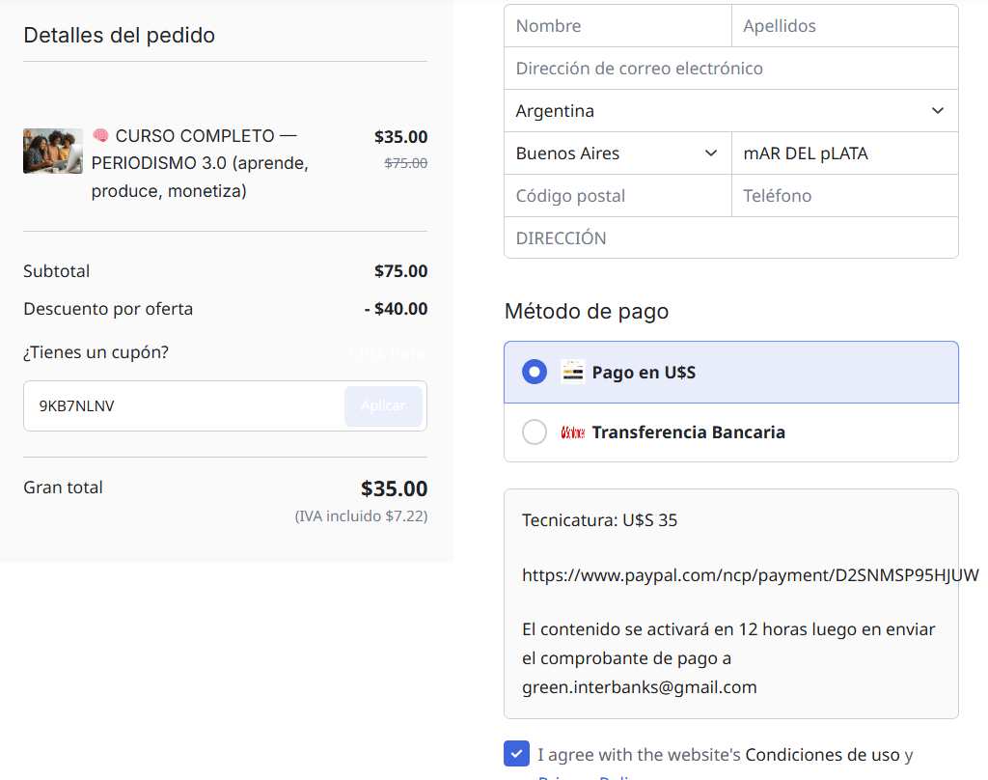Click the brain emoji icon beside CURSO COMPLETO
Screen dimensions: 988x780
point(100,135)
